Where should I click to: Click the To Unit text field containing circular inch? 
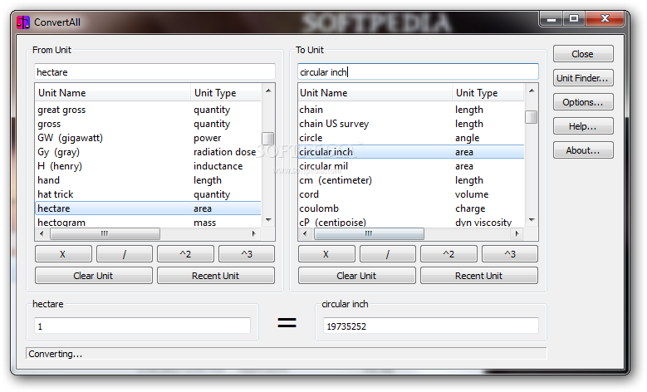[418, 71]
